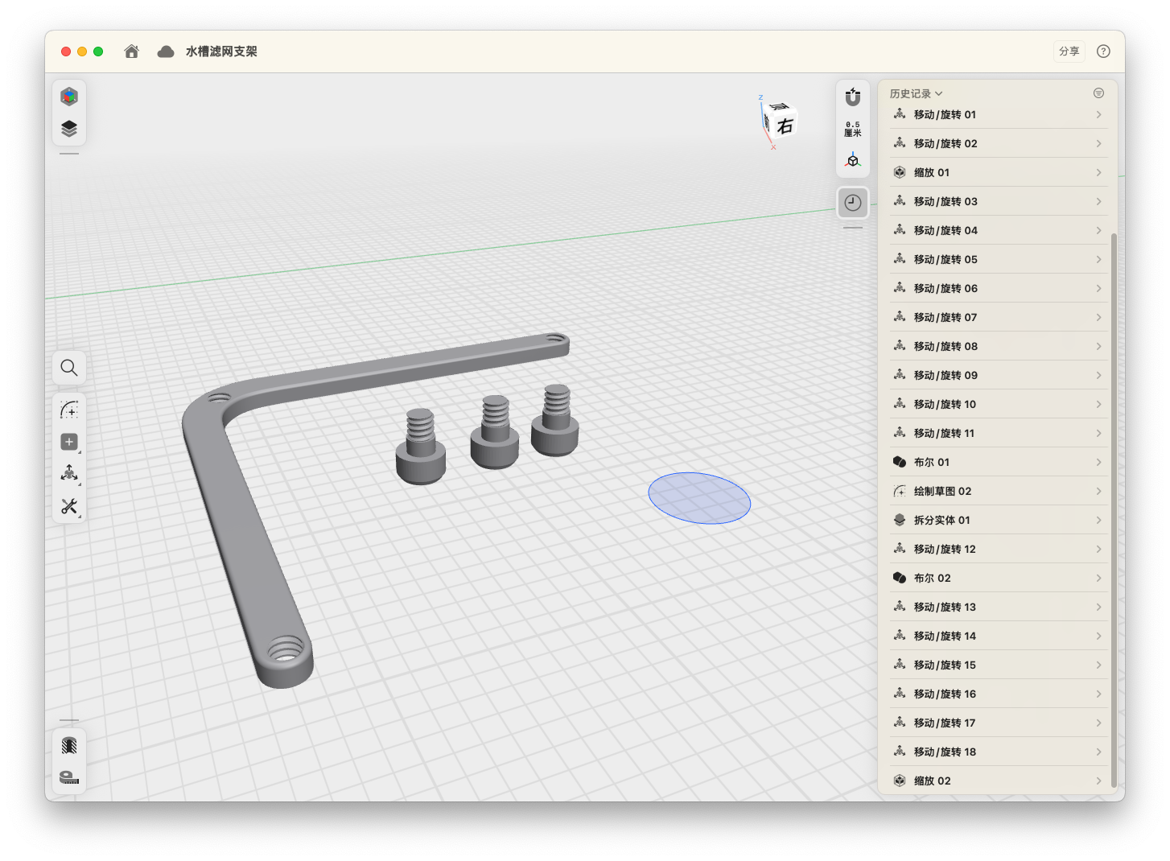1170x861 pixels.
Task: Toggle the magnet snapping icon
Action: tap(853, 97)
